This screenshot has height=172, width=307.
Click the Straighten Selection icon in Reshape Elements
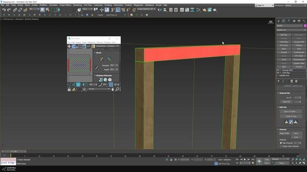[x=101, y=80]
